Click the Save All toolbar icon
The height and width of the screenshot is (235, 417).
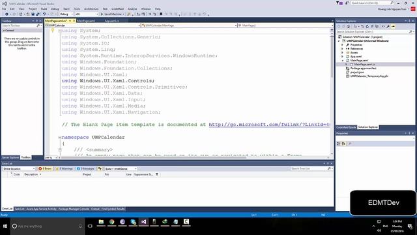pyautogui.click(x=38, y=14)
